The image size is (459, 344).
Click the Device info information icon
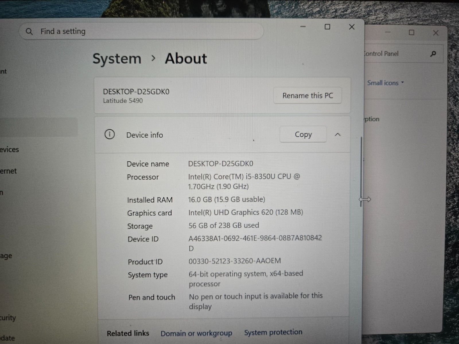(110, 134)
